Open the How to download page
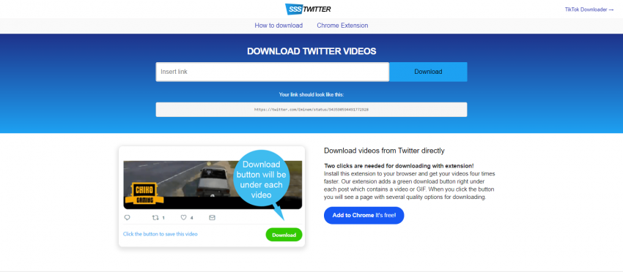 (x=279, y=26)
